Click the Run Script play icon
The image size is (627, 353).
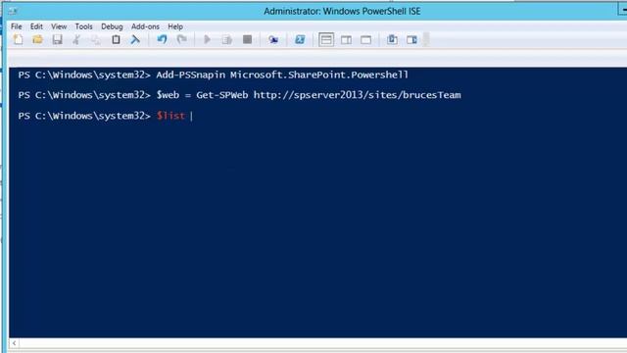[207, 39]
